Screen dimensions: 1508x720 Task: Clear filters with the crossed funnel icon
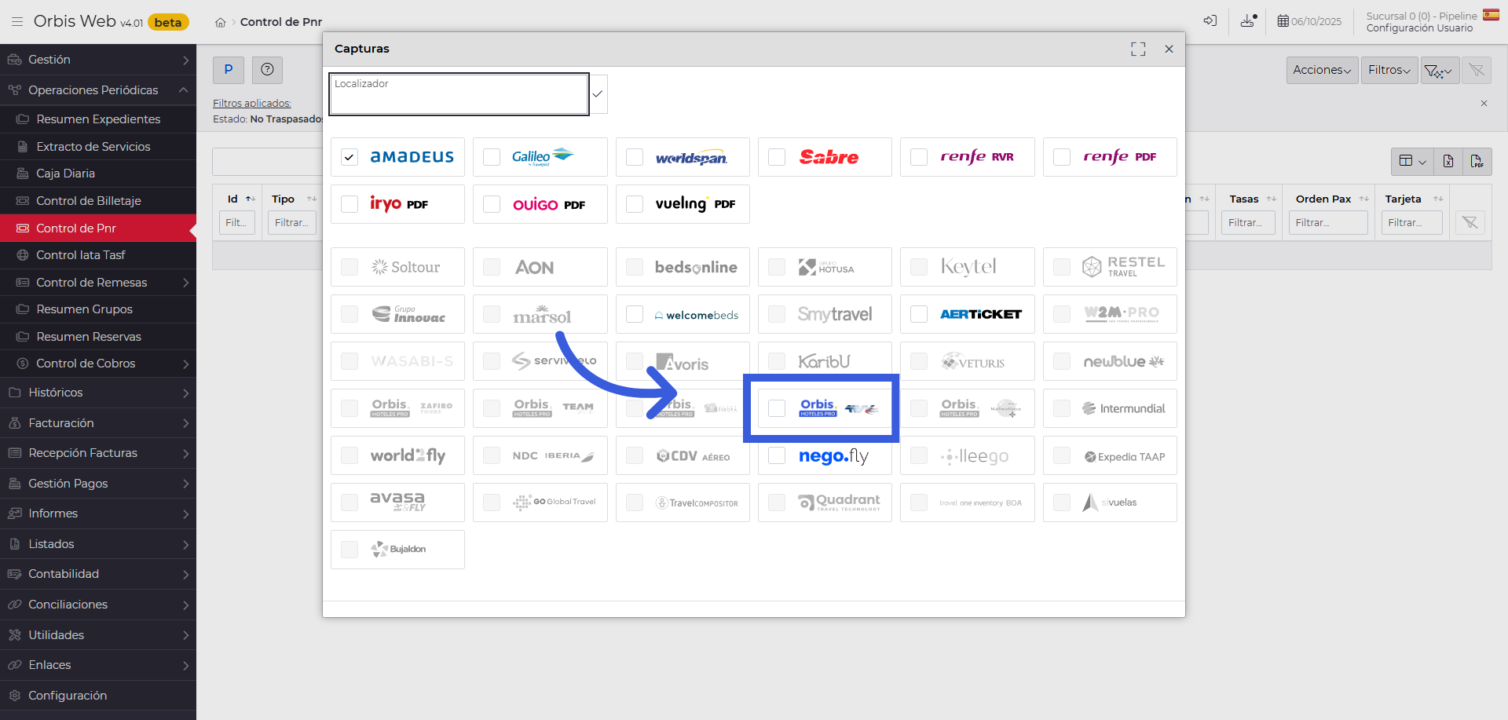1477,71
